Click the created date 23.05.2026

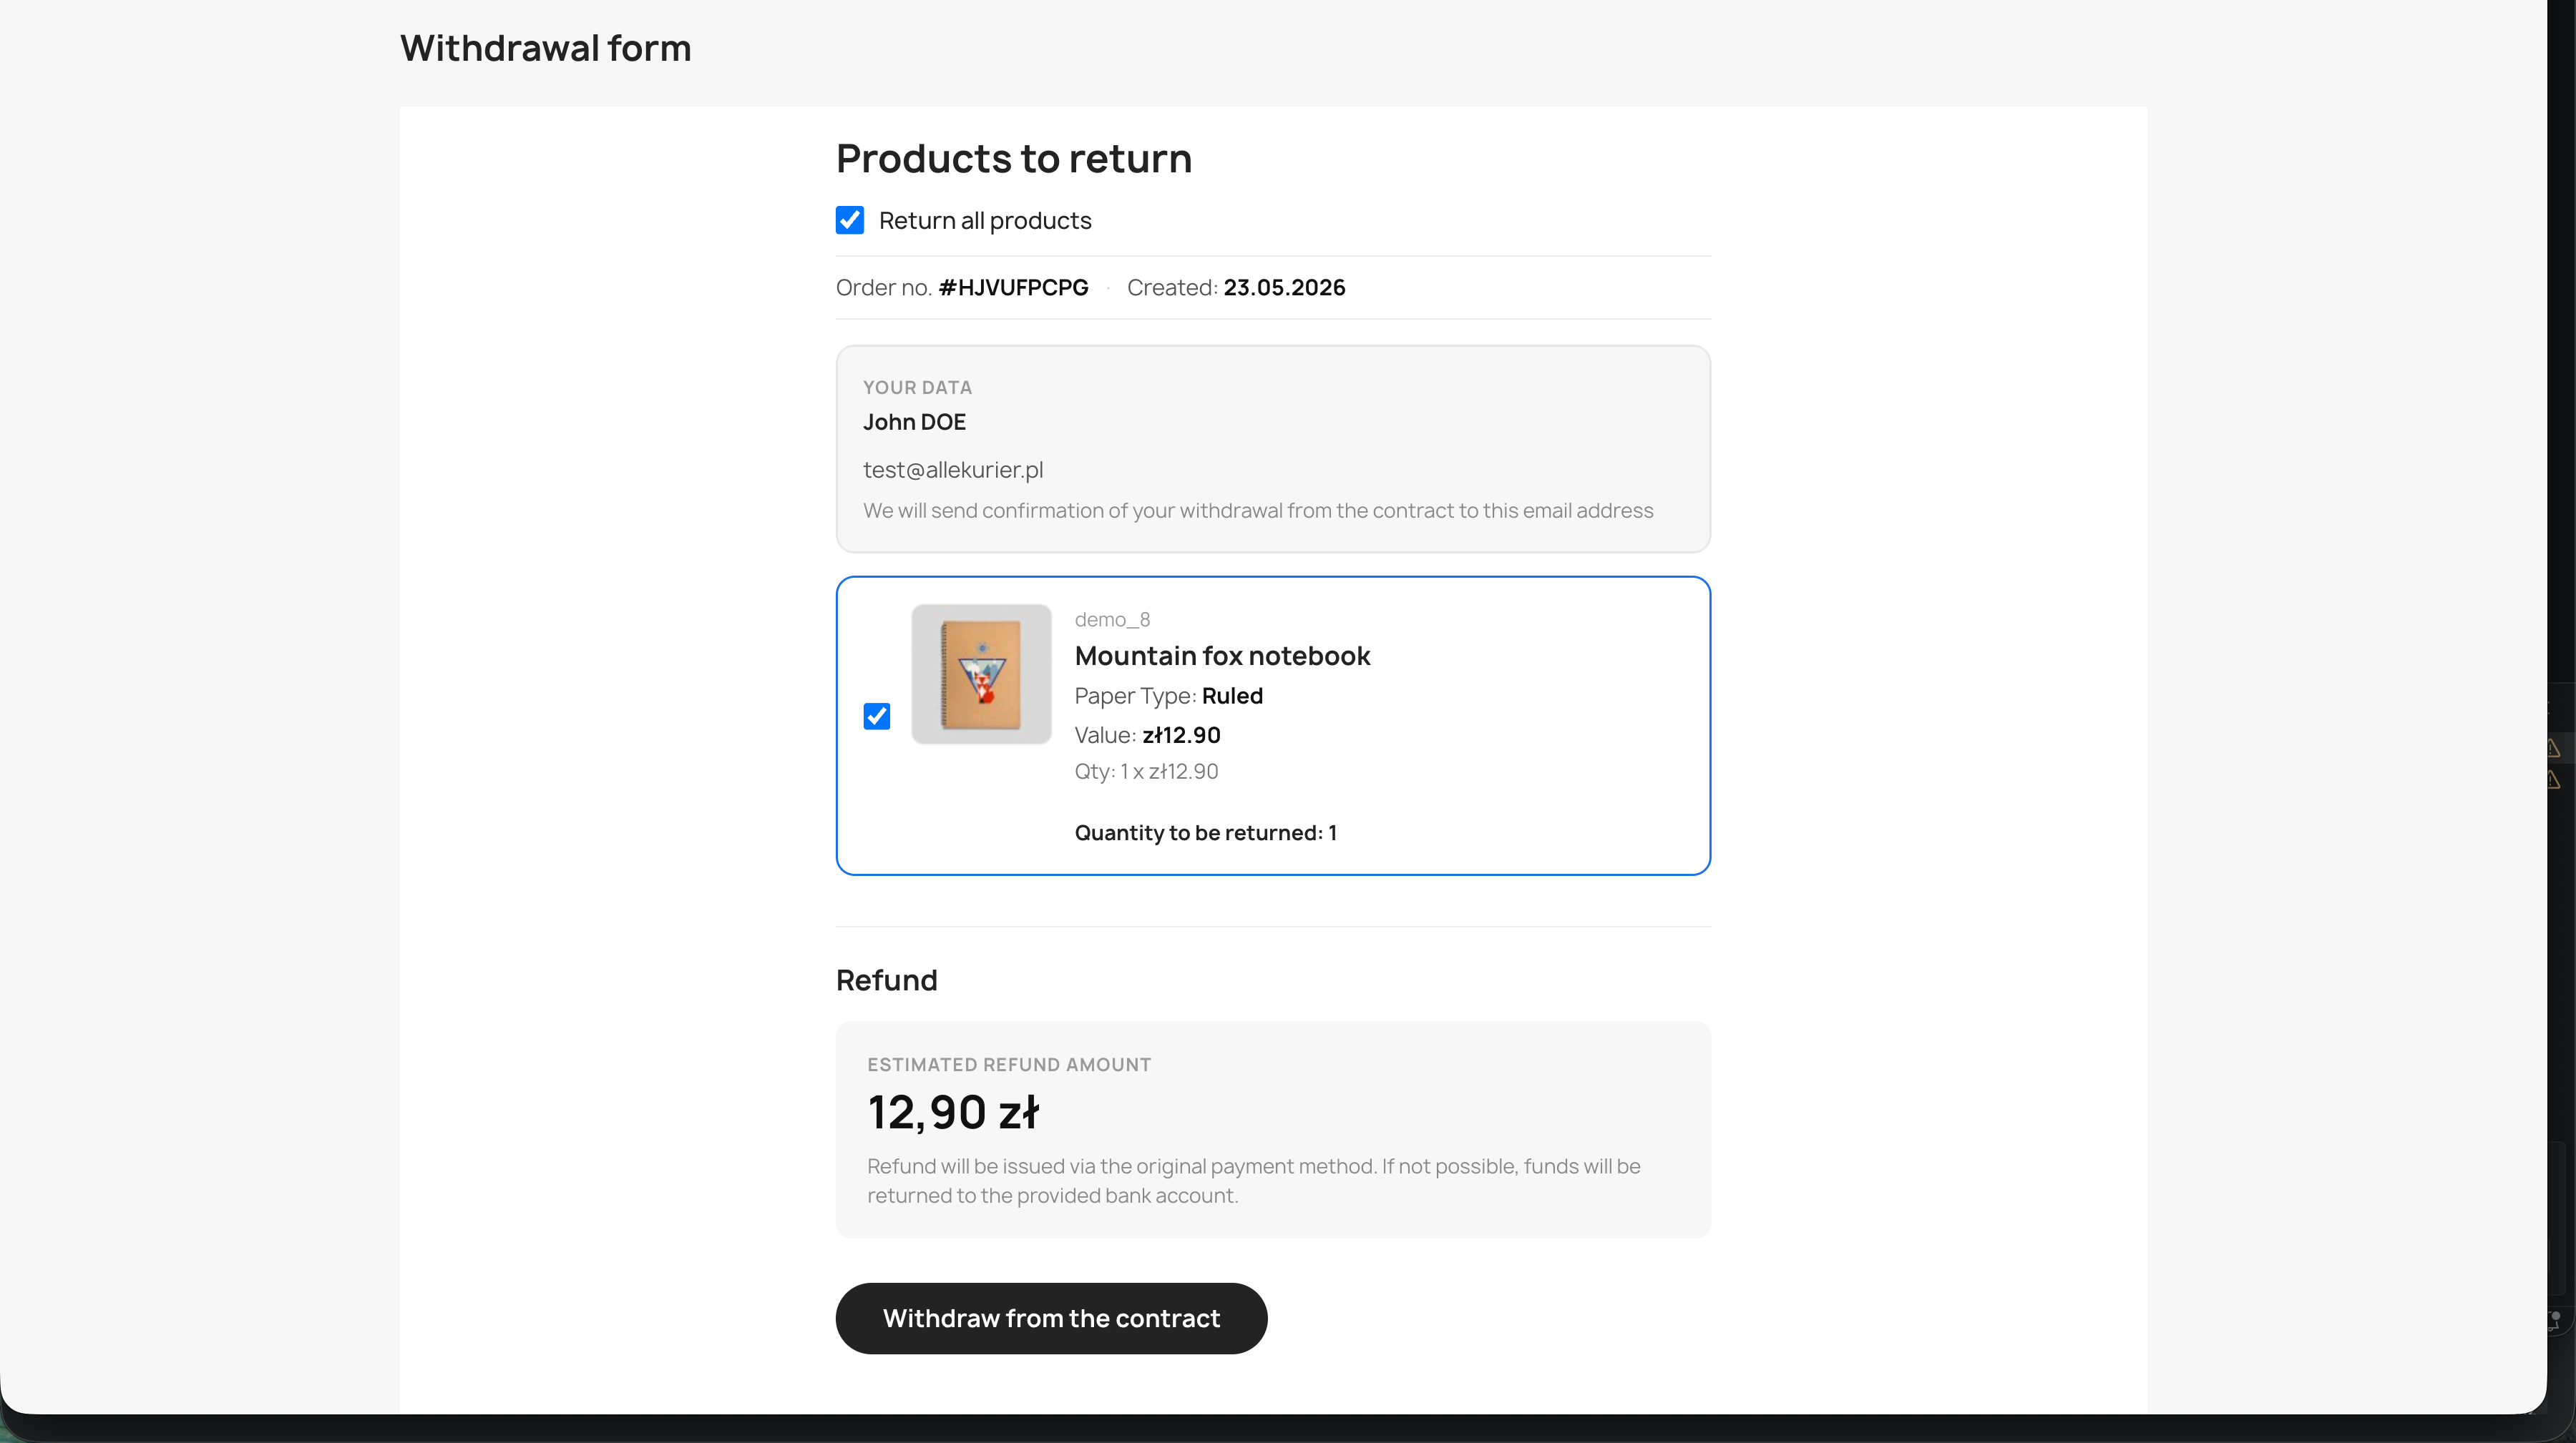pyautogui.click(x=1284, y=287)
